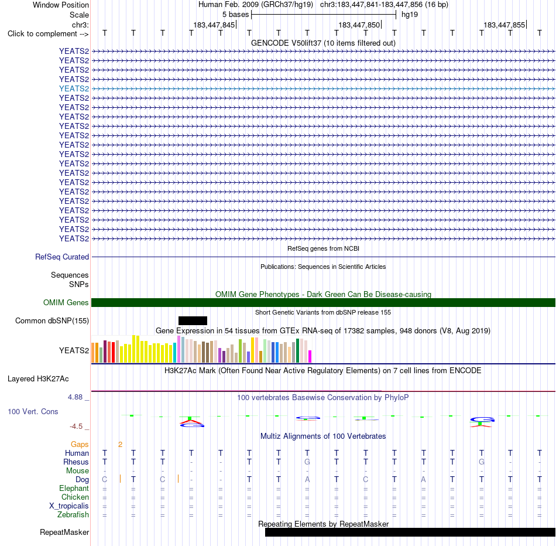
Task: Click the 'chr3:' ruler label
Action: 80,25
